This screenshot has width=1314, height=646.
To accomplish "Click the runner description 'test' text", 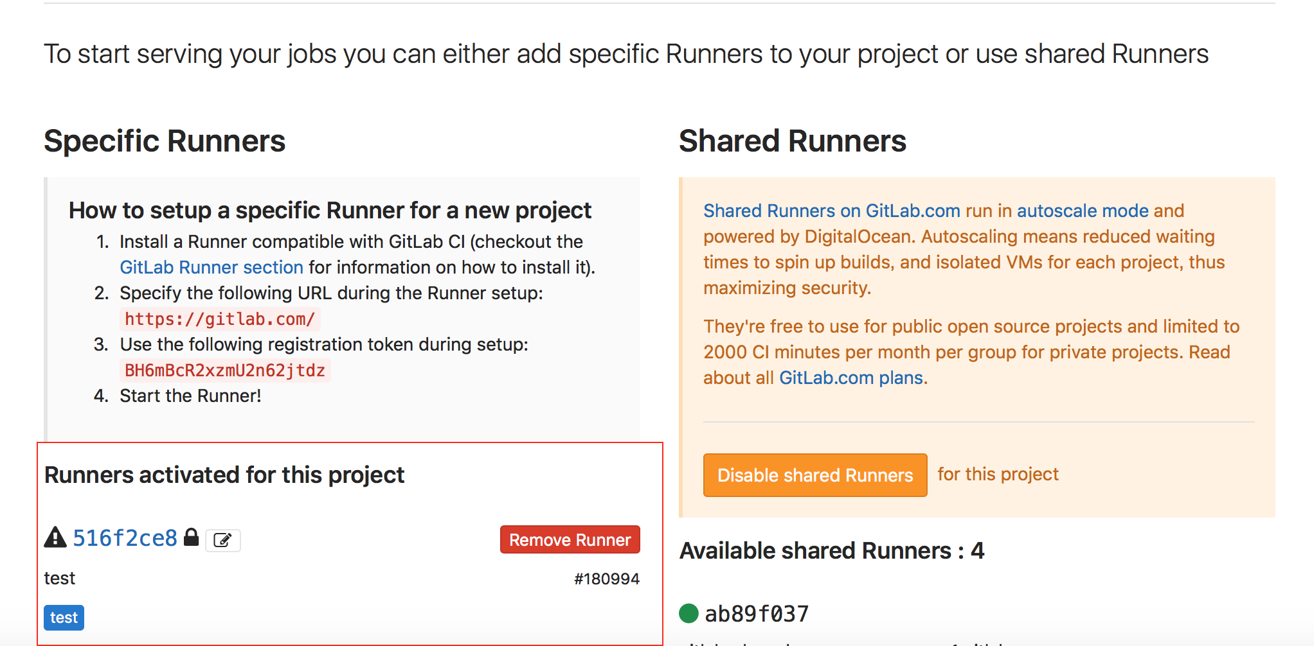I will point(60,579).
